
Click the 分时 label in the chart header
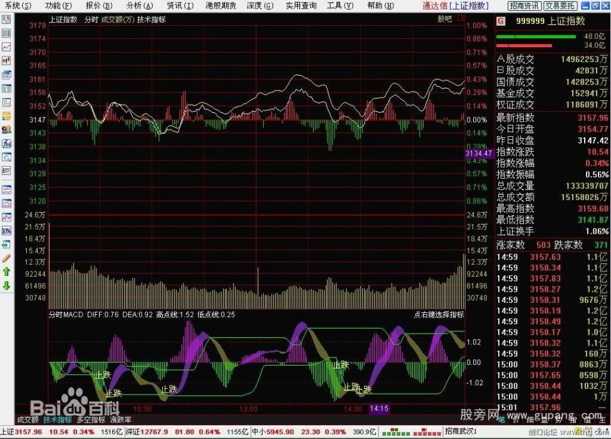point(91,19)
